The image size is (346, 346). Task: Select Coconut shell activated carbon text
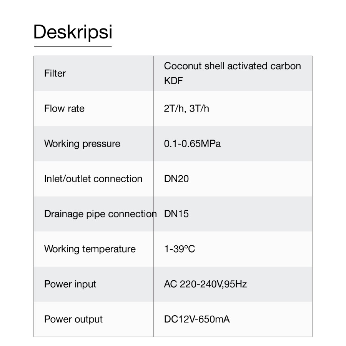pos(232,66)
